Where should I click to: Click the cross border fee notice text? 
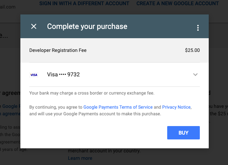click(92, 93)
